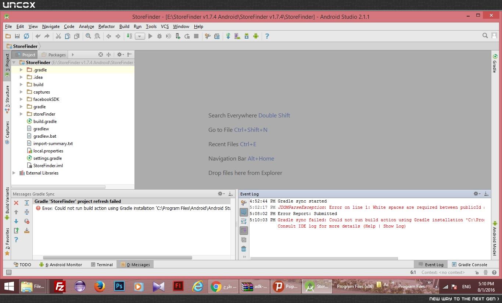Click the Synchronize toolbar icon

tap(26, 36)
